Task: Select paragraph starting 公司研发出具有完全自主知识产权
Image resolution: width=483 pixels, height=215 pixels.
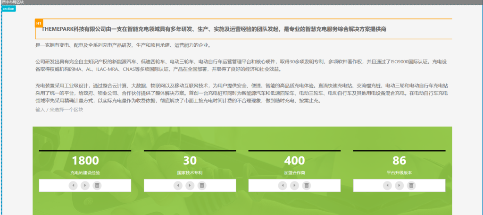Action: click(x=241, y=65)
